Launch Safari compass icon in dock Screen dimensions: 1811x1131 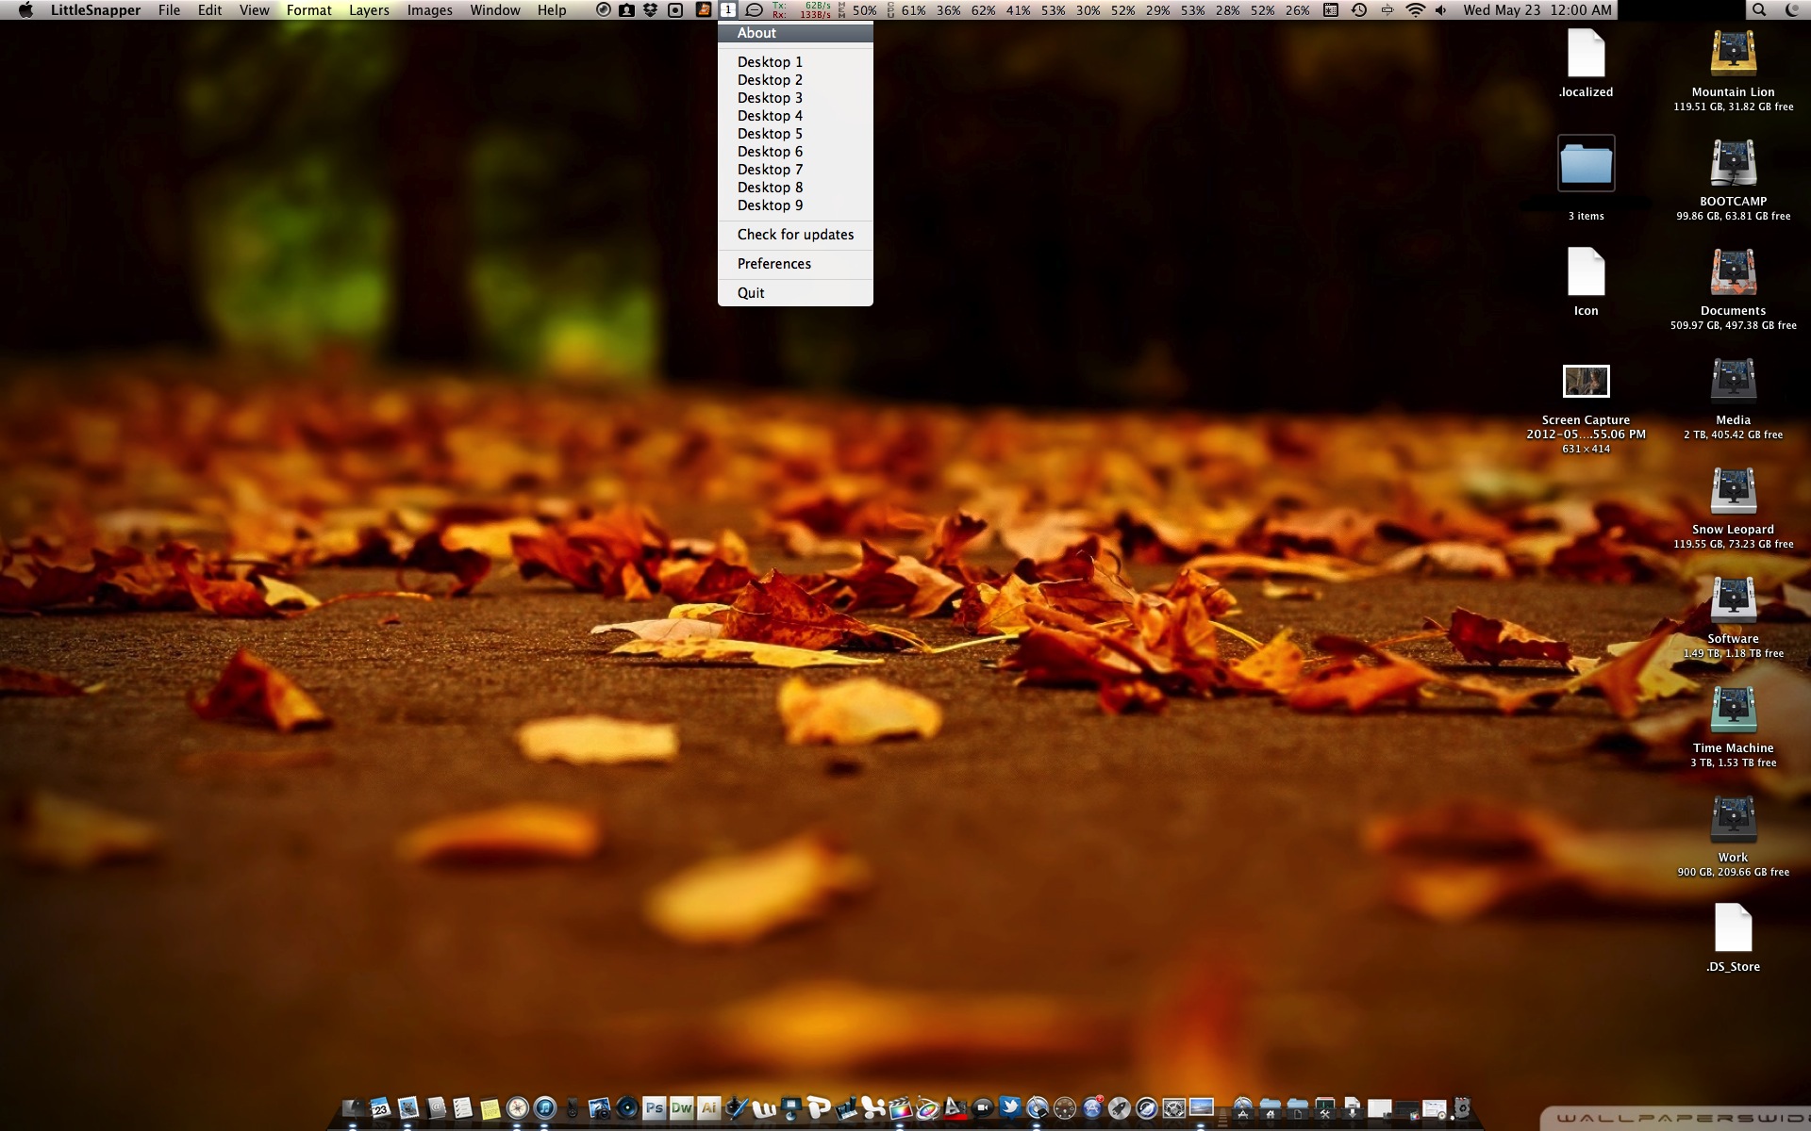tap(517, 1108)
